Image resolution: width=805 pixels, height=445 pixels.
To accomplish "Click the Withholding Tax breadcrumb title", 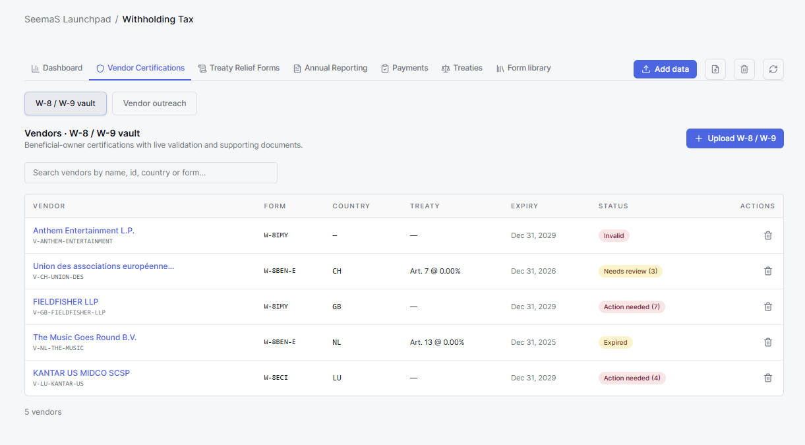I will point(158,19).
